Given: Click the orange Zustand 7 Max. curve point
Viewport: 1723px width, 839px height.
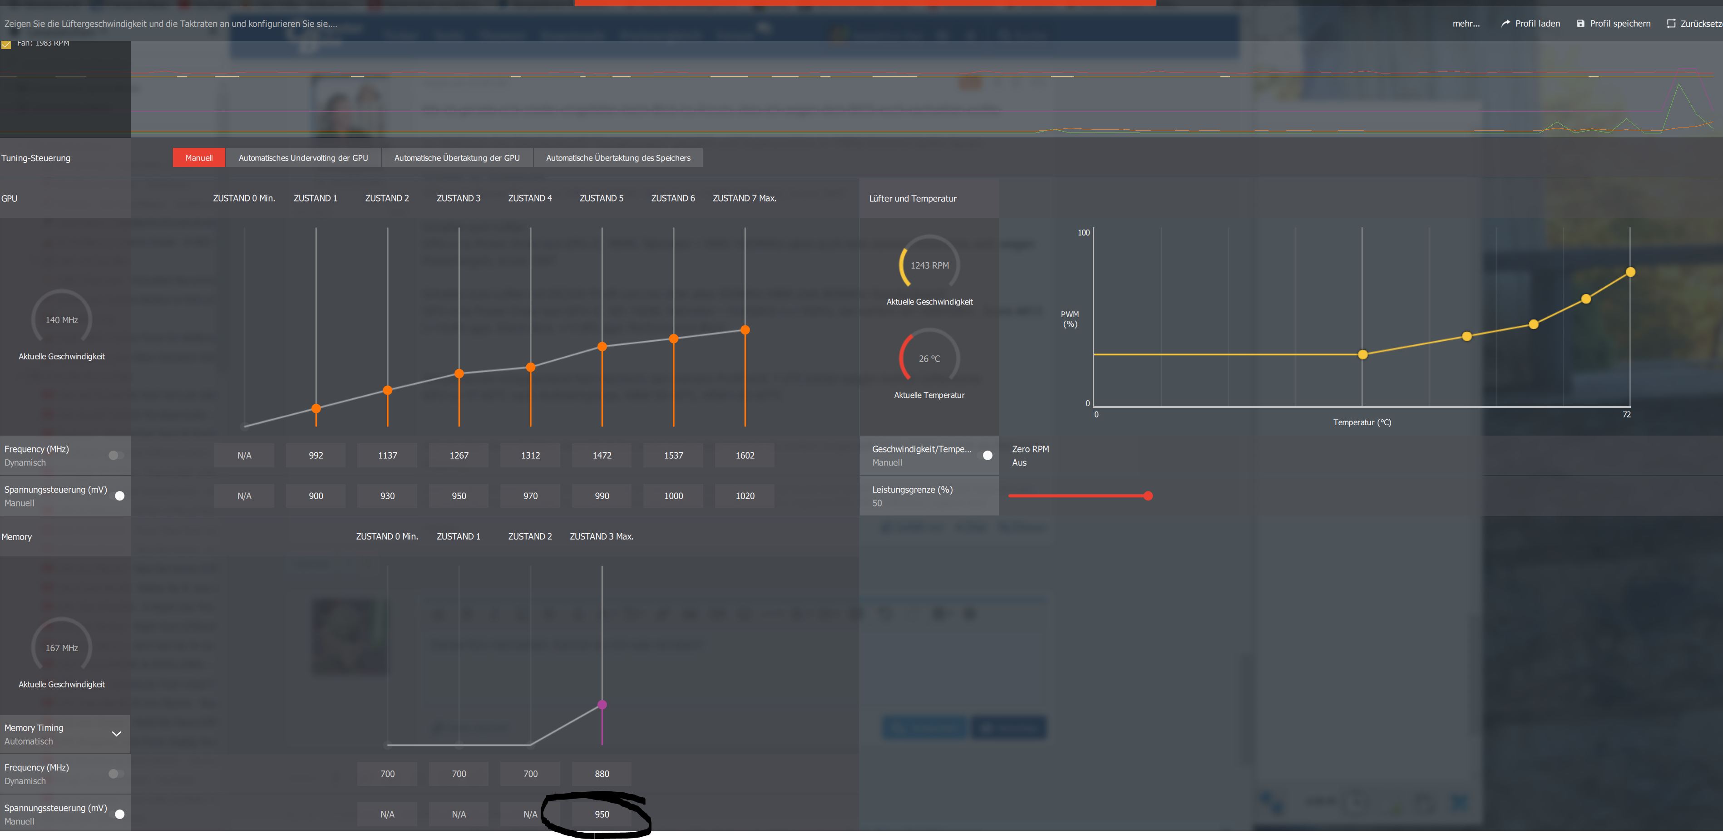Looking at the screenshot, I should tap(745, 329).
